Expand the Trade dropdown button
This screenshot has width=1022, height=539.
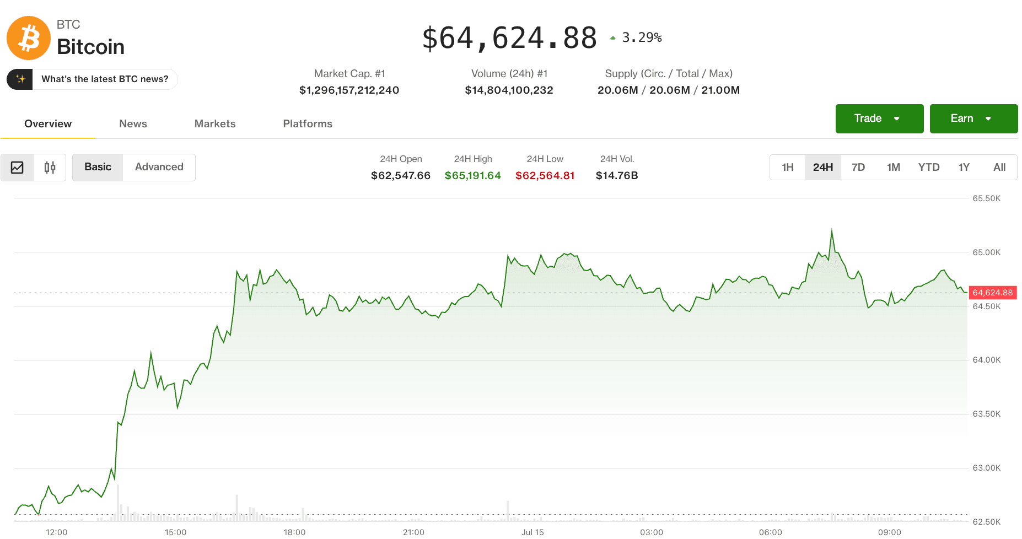879,118
